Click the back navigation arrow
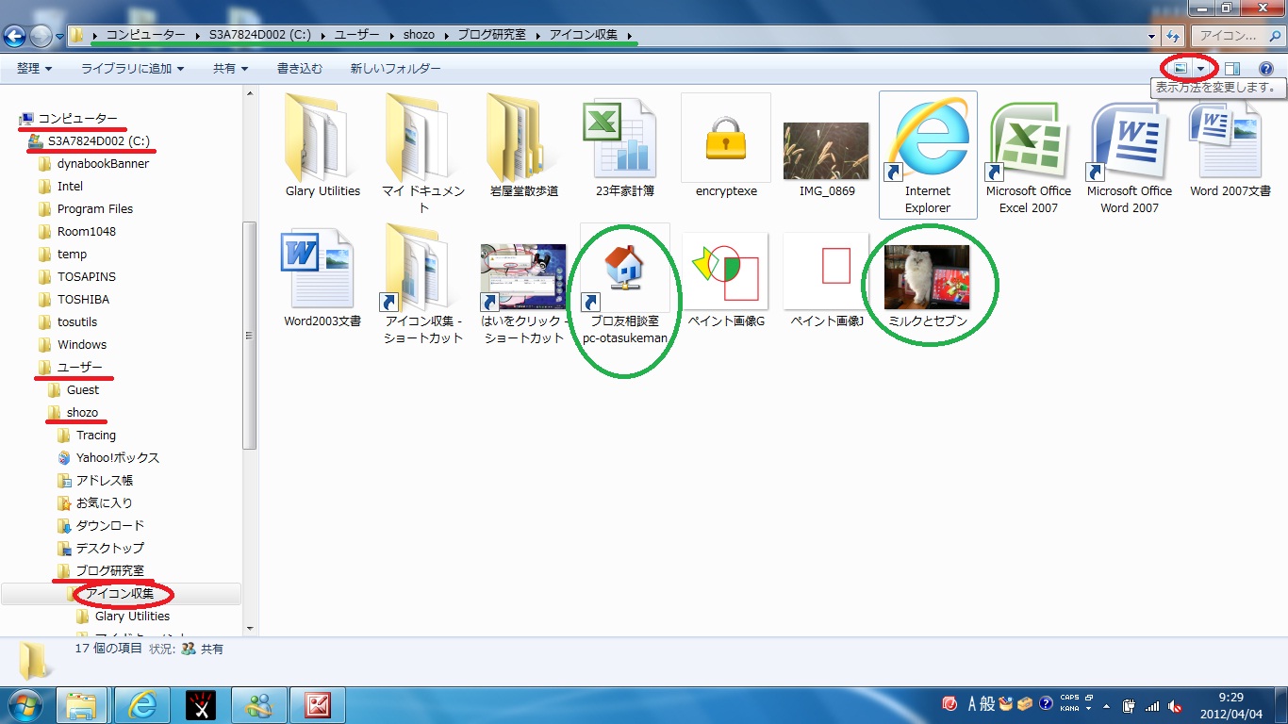Screen dimensions: 1288x724 (14, 36)
